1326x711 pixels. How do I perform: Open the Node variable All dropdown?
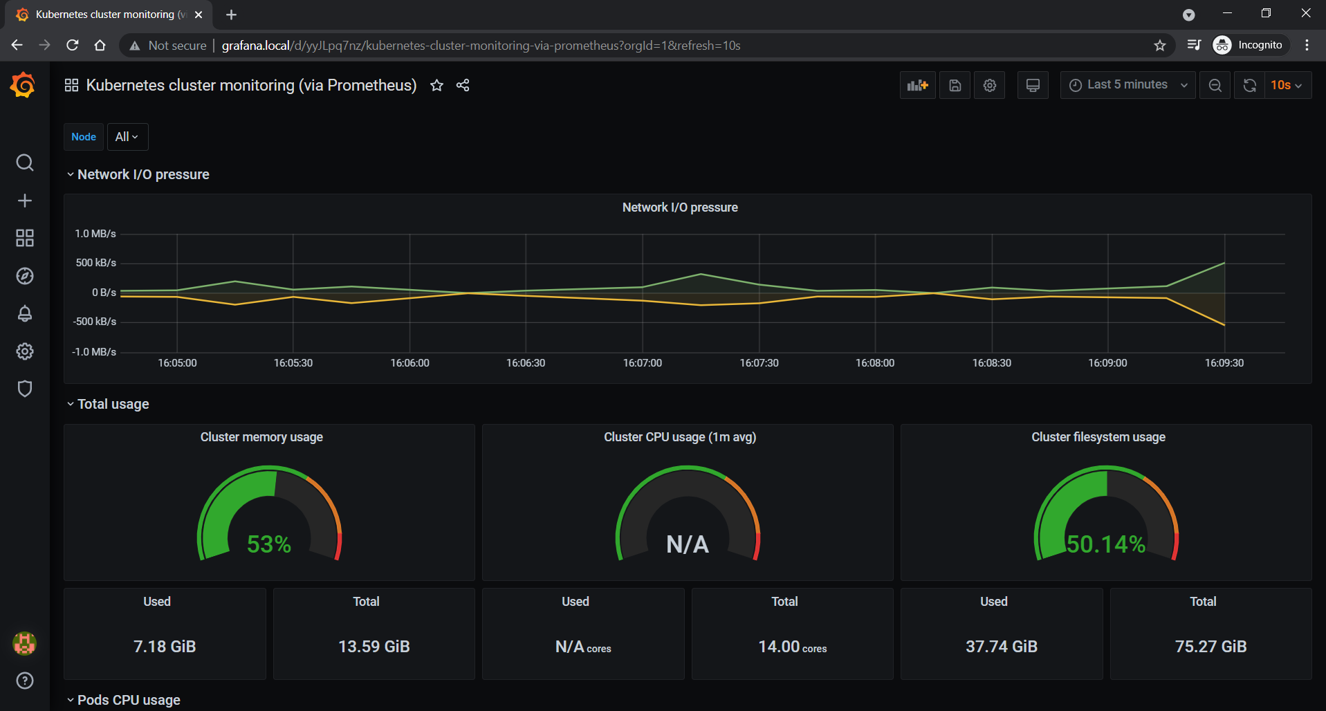127,137
